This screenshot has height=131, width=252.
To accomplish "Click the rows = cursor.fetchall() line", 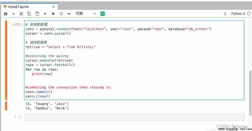I will [50, 65].
